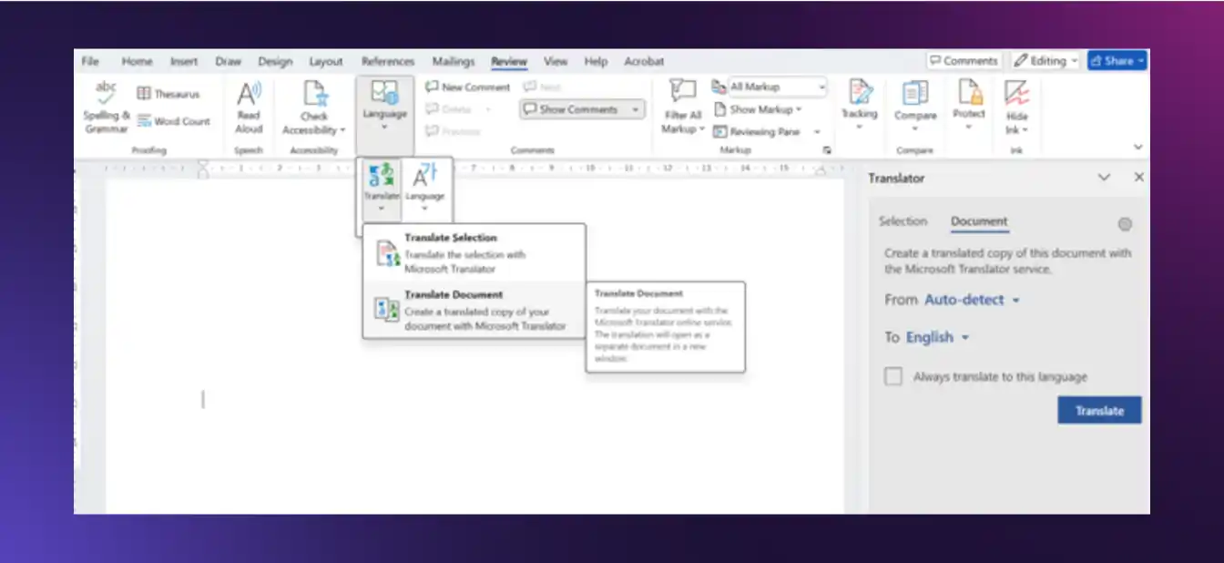Switch to the Insert tab
Image resolution: width=1224 pixels, height=563 pixels.
[184, 61]
